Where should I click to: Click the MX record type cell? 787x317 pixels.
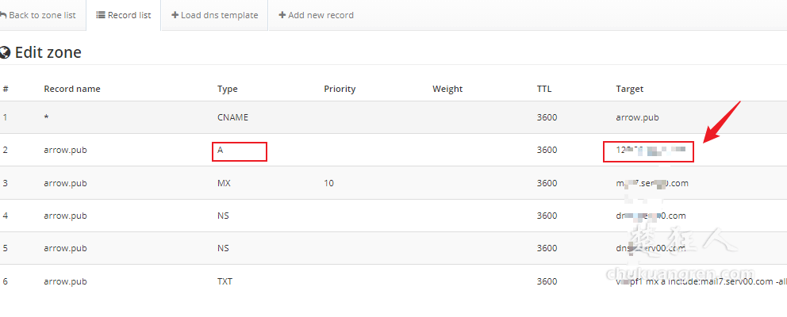pyautogui.click(x=225, y=183)
